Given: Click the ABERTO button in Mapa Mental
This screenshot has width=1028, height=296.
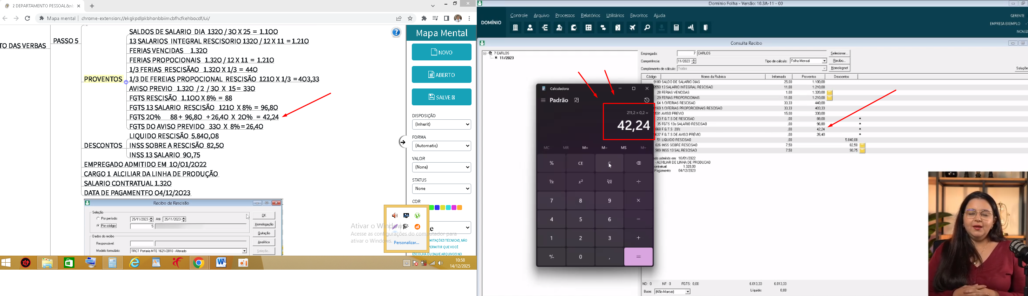Looking at the screenshot, I should [441, 74].
